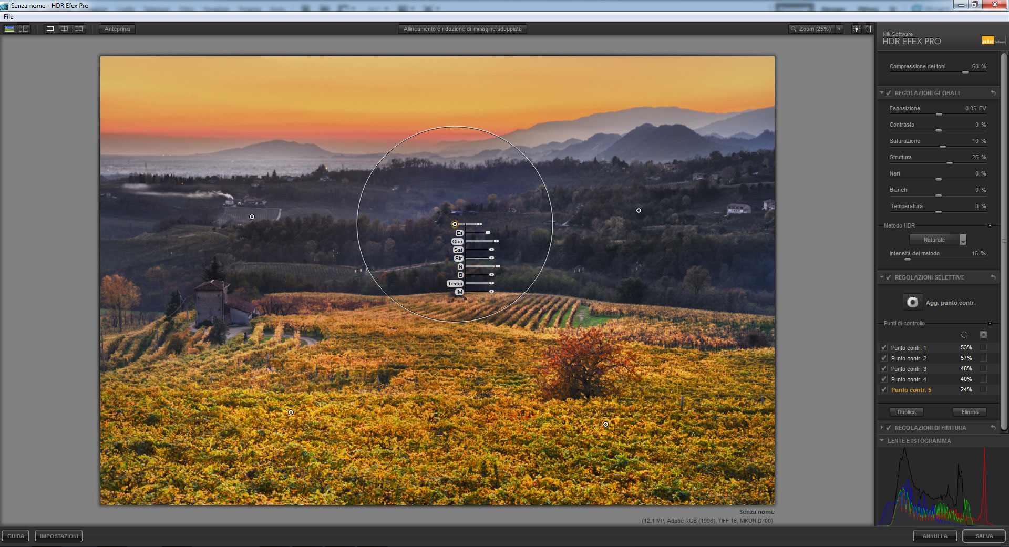Click the Es control point label
The image size is (1009, 547).
459,233
